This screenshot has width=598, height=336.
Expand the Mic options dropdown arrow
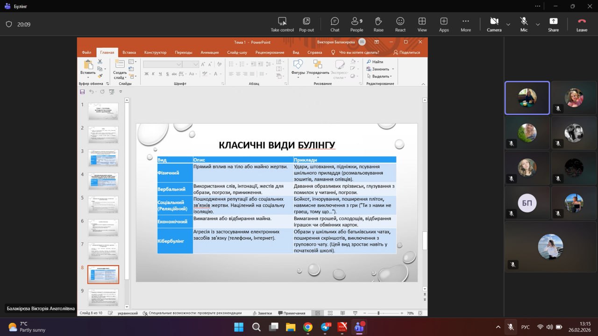point(538,24)
